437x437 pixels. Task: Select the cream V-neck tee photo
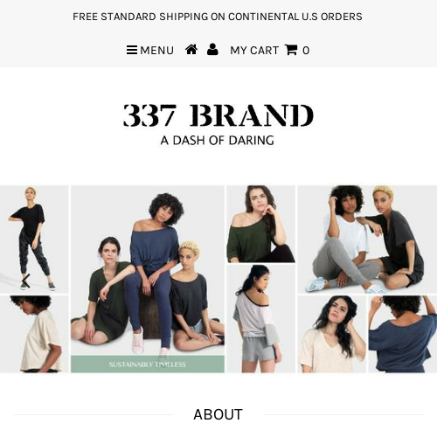point(332,334)
